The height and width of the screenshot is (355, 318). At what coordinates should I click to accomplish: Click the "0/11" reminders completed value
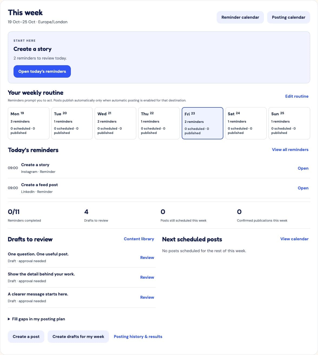tap(14, 212)
